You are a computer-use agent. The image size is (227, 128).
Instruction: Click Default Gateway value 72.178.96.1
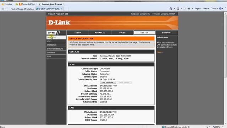105,94
